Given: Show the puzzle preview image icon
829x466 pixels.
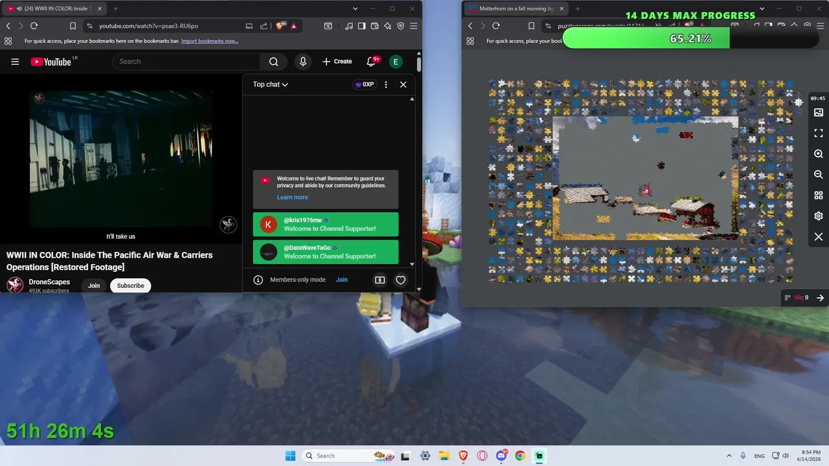Looking at the screenshot, I should pyautogui.click(x=819, y=113).
